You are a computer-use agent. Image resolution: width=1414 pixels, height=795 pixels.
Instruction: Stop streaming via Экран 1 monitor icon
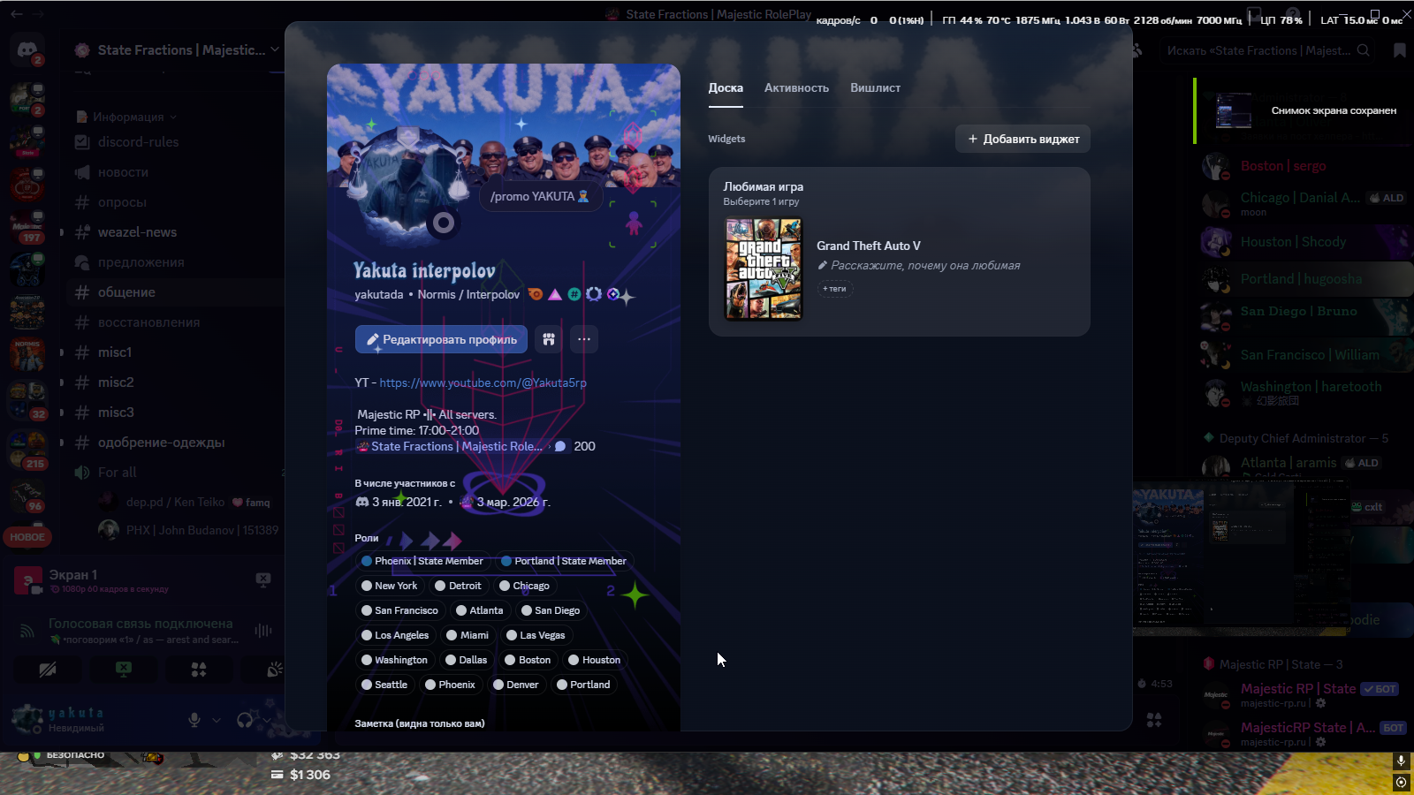pos(263,579)
